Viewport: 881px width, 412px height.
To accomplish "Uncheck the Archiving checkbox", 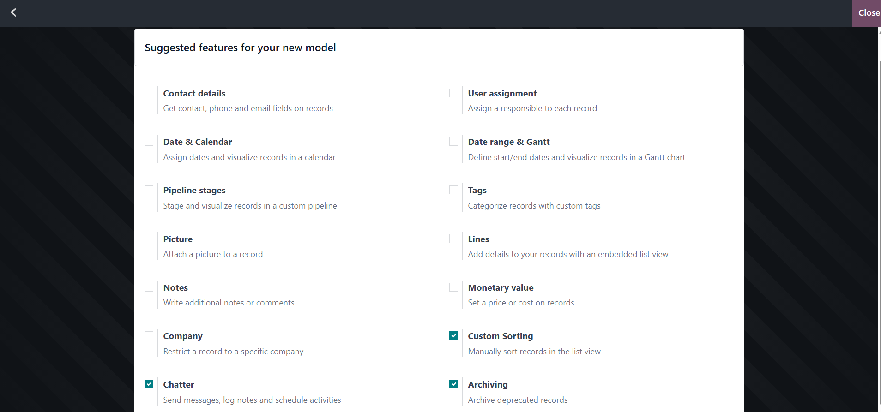I will 454,384.
